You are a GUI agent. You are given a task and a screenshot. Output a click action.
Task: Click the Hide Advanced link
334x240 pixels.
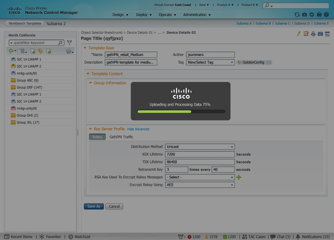point(138,129)
